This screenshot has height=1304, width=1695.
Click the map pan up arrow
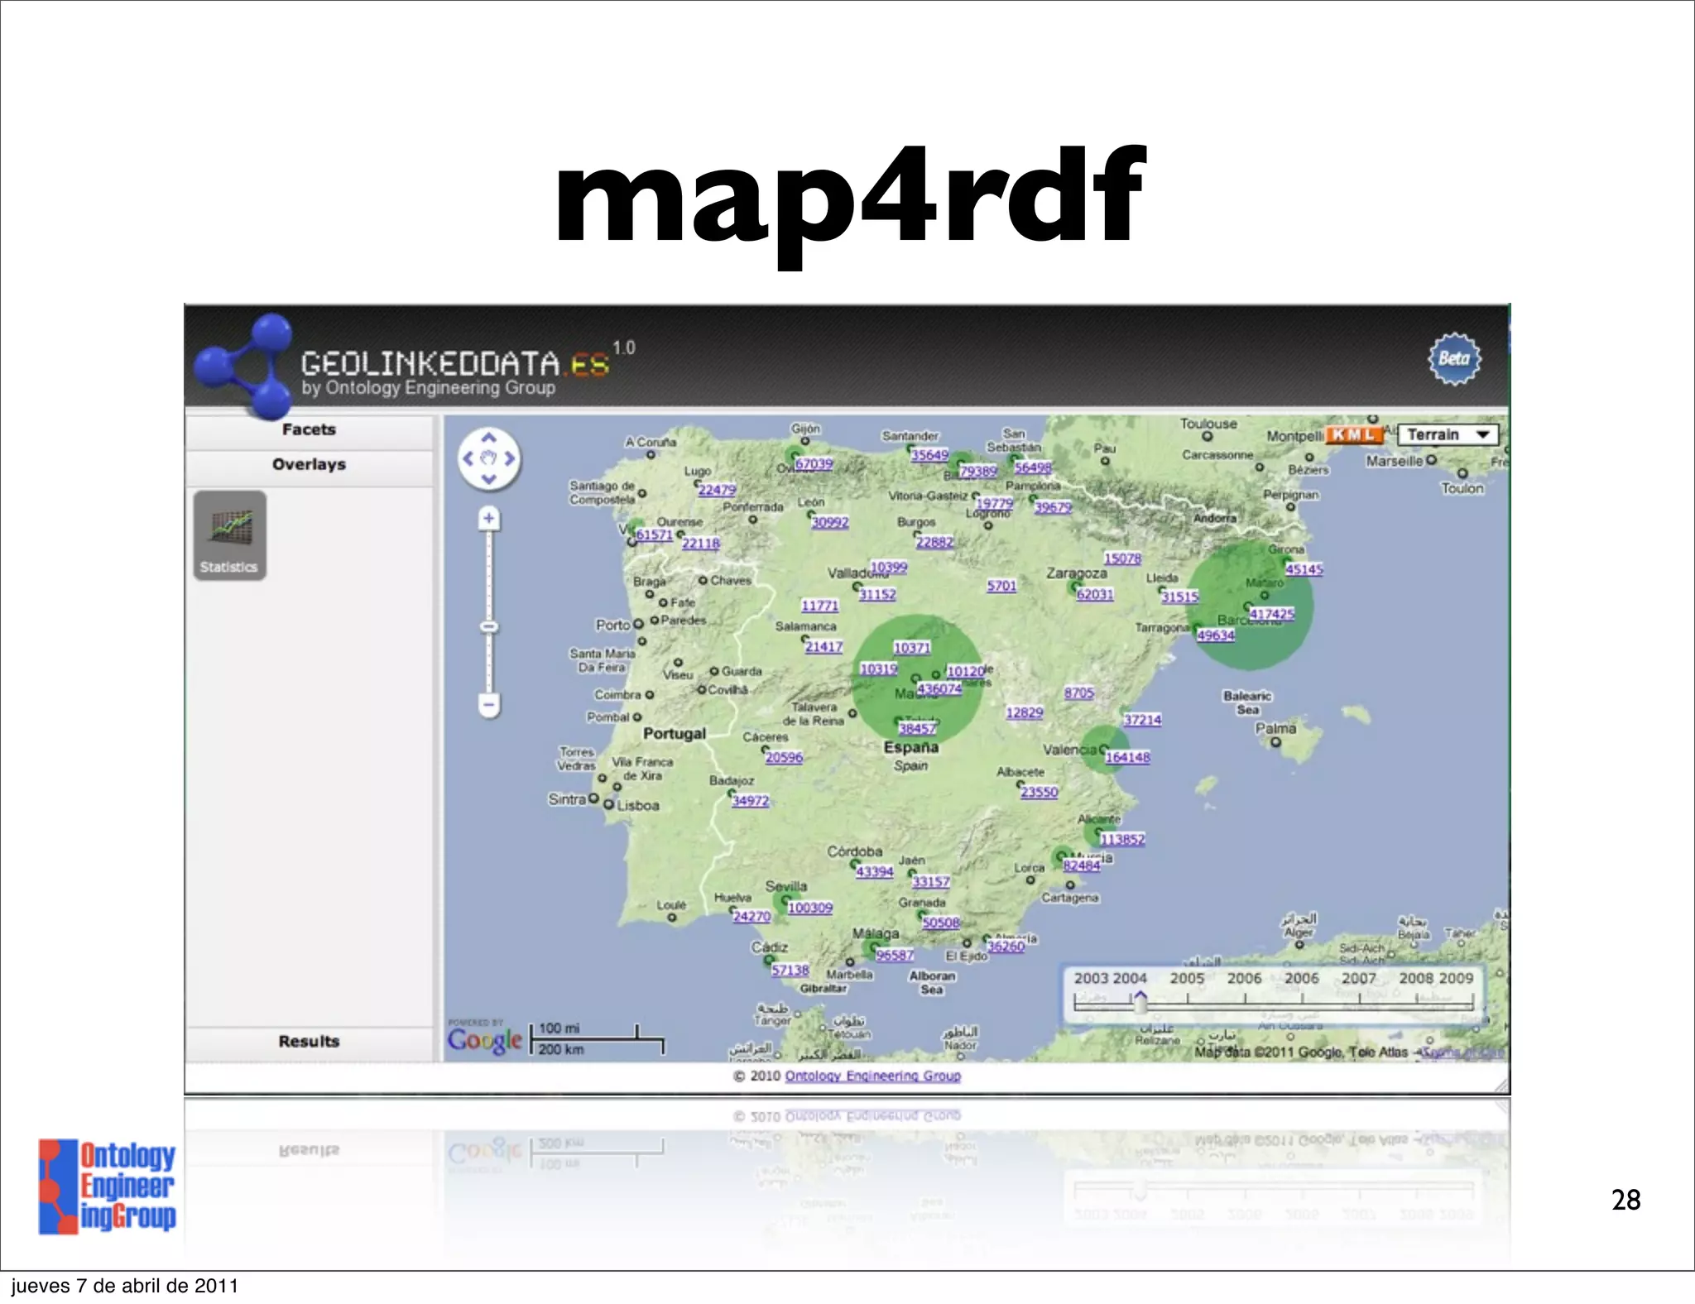tap(488, 439)
